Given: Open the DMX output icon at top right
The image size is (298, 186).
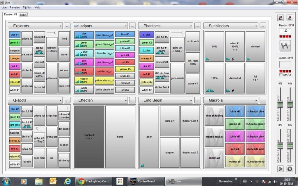Looking at the screenshot, I should coord(281,18).
